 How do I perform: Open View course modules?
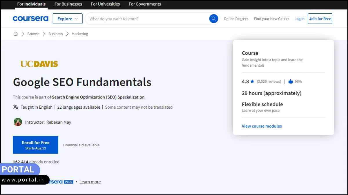tap(262, 126)
